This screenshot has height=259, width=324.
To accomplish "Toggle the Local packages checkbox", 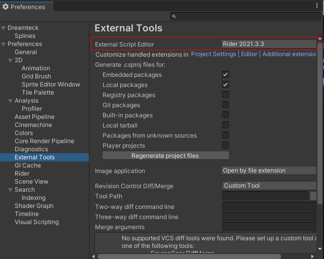I will (x=225, y=85).
